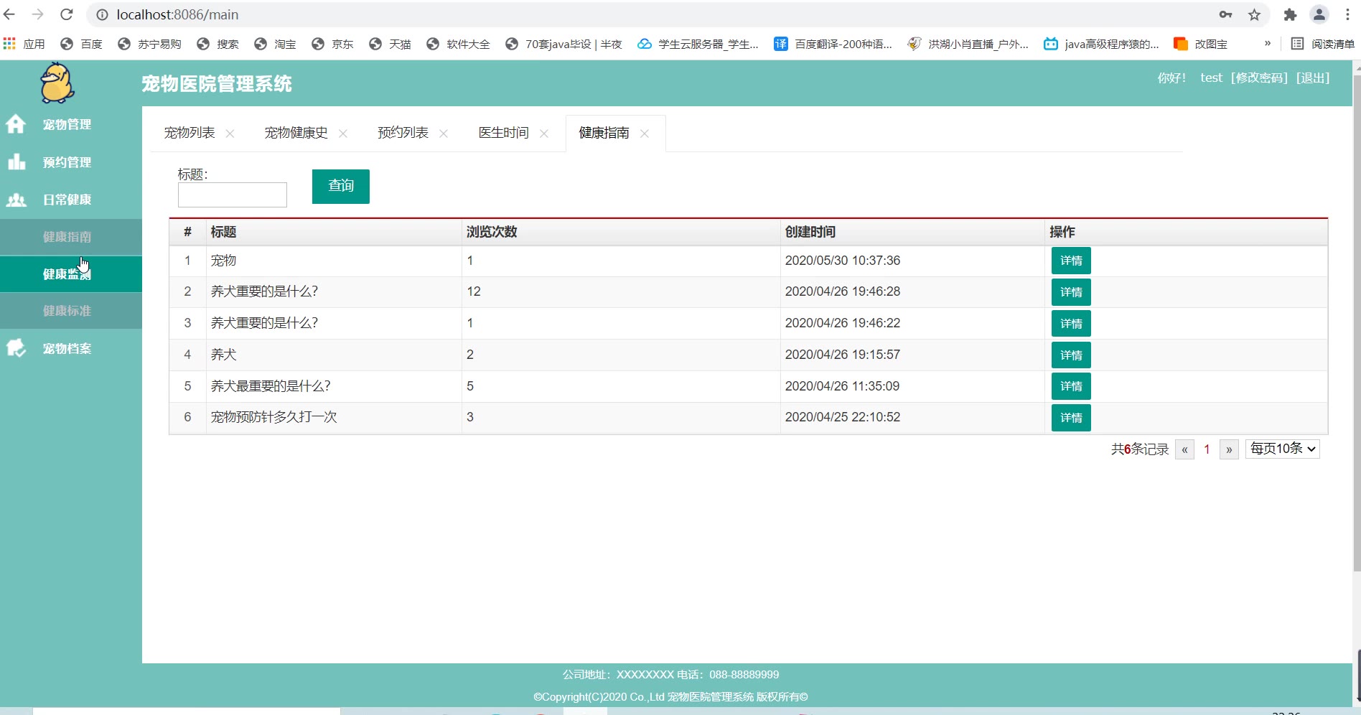The image size is (1361, 715).
Task: Click the duck logo of the system
Action: click(x=57, y=83)
